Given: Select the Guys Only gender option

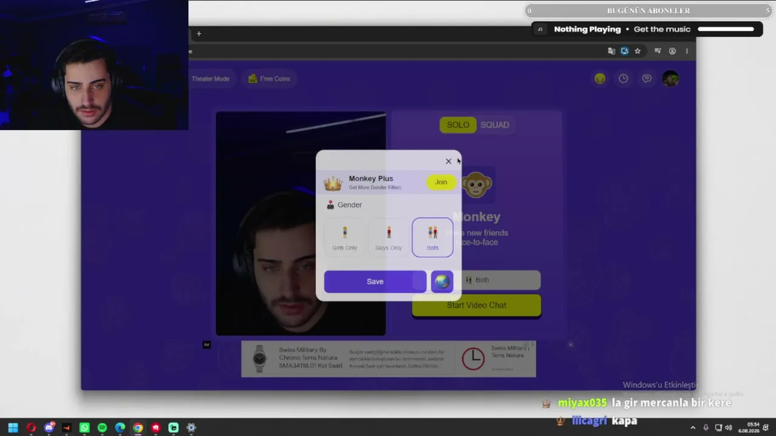Looking at the screenshot, I should [389, 237].
